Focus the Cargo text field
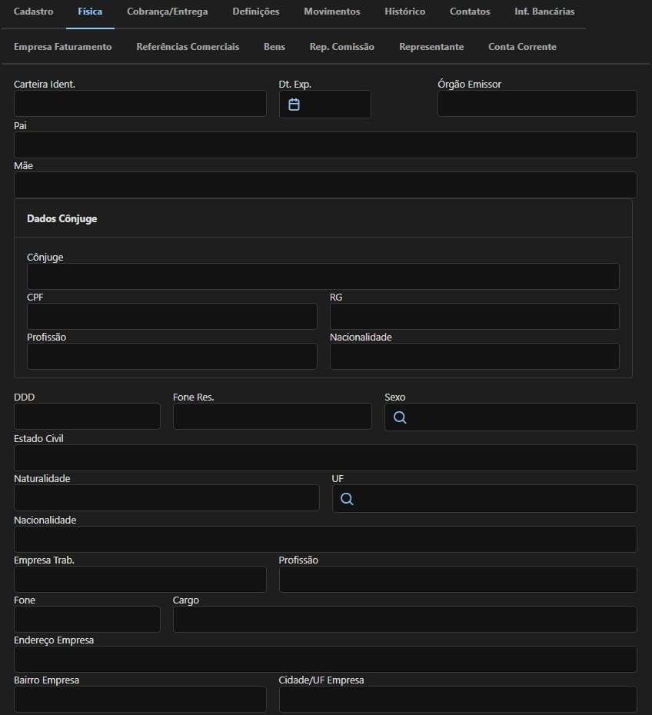The height and width of the screenshot is (715, 652). pyautogui.click(x=405, y=619)
